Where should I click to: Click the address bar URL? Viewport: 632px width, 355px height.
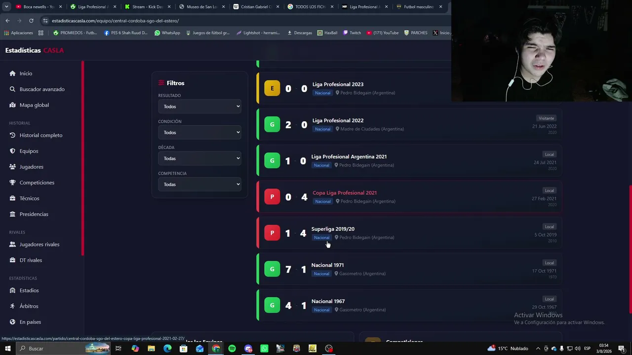pos(116,21)
